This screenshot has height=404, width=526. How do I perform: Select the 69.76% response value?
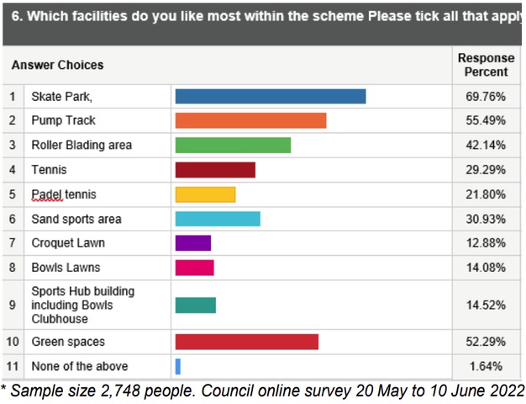[486, 97]
